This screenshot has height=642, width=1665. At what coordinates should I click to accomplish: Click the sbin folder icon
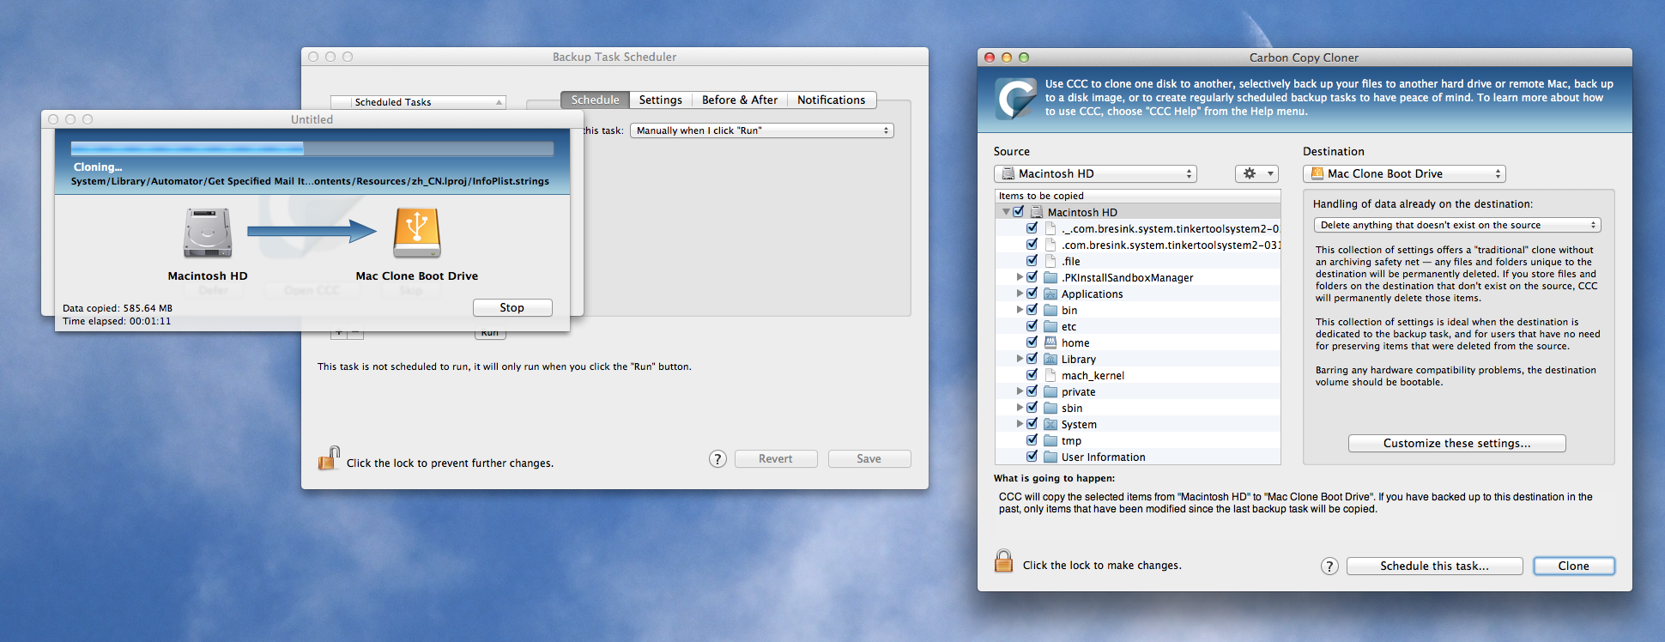point(1050,408)
